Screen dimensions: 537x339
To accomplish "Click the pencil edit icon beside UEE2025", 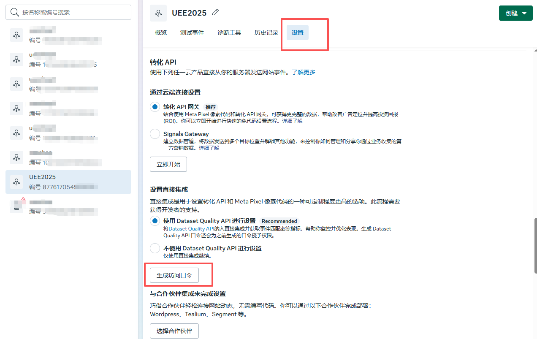I will click(x=216, y=13).
